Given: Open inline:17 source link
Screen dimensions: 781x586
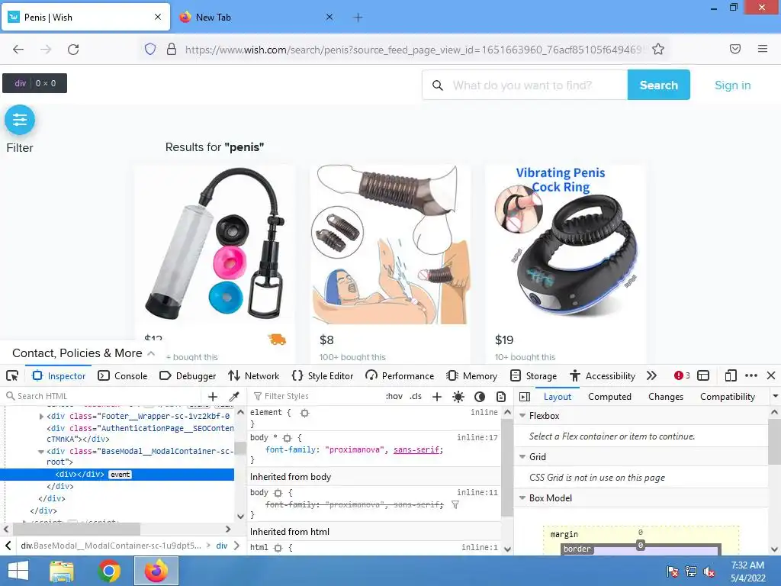Looking at the screenshot, I should tap(477, 437).
